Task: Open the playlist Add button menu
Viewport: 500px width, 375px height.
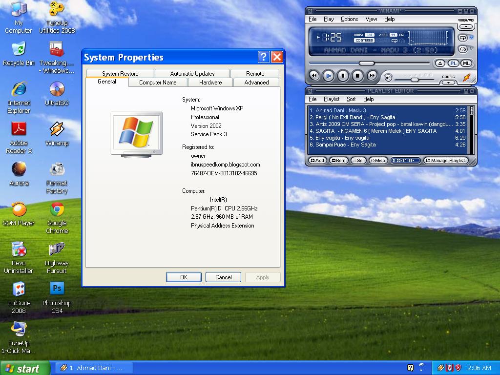Action: (x=317, y=160)
